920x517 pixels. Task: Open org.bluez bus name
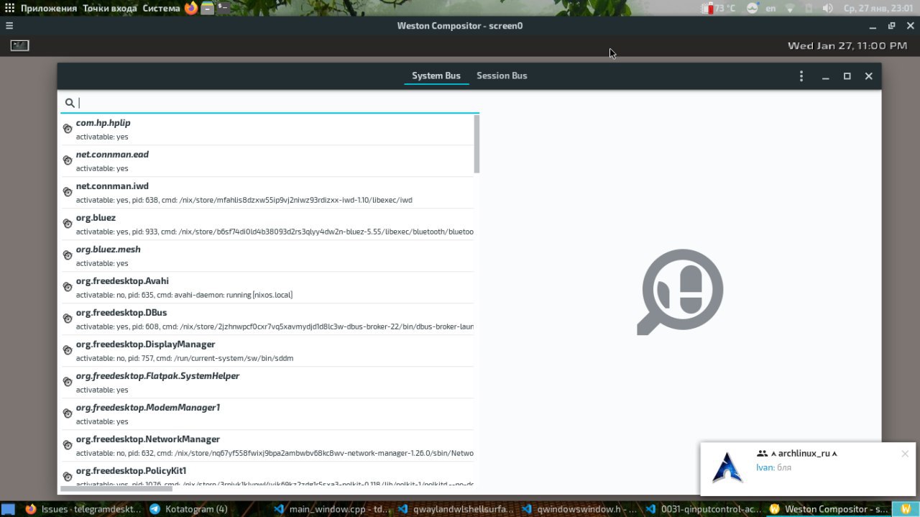pyautogui.click(x=266, y=224)
